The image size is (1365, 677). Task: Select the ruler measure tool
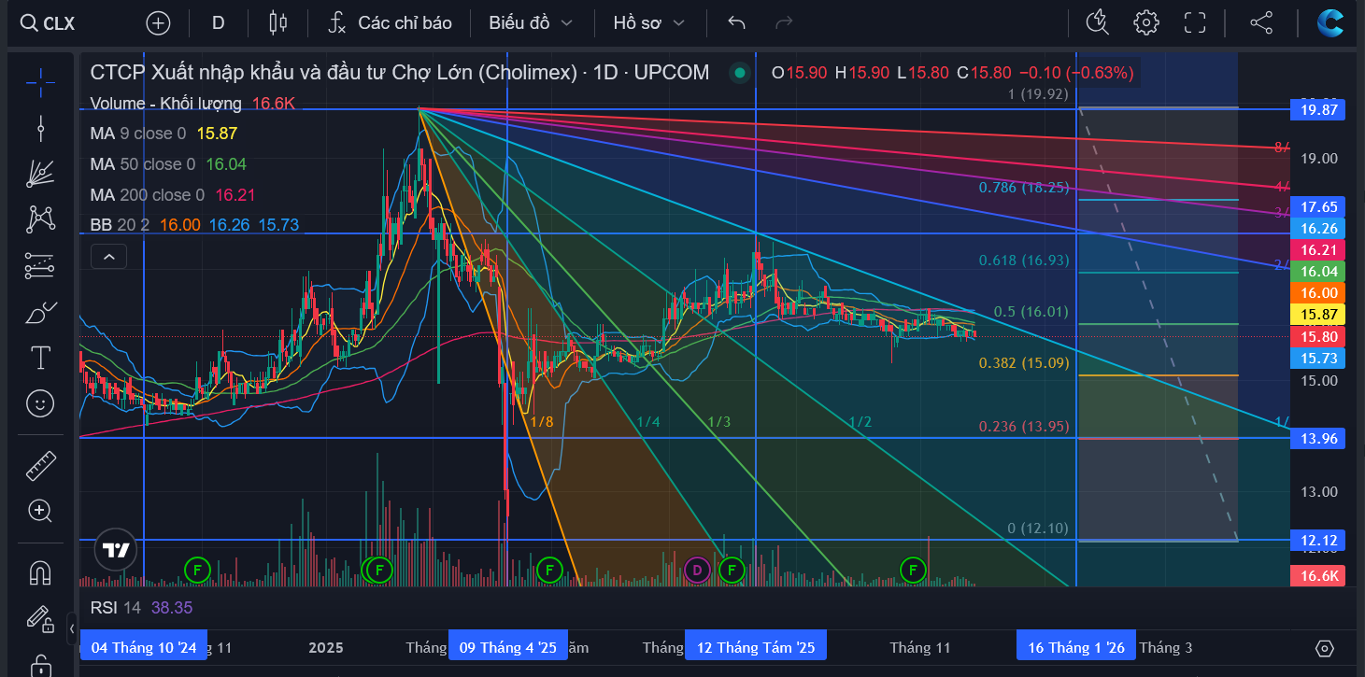tap(40, 464)
